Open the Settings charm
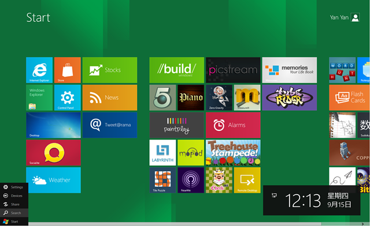 click(14, 187)
